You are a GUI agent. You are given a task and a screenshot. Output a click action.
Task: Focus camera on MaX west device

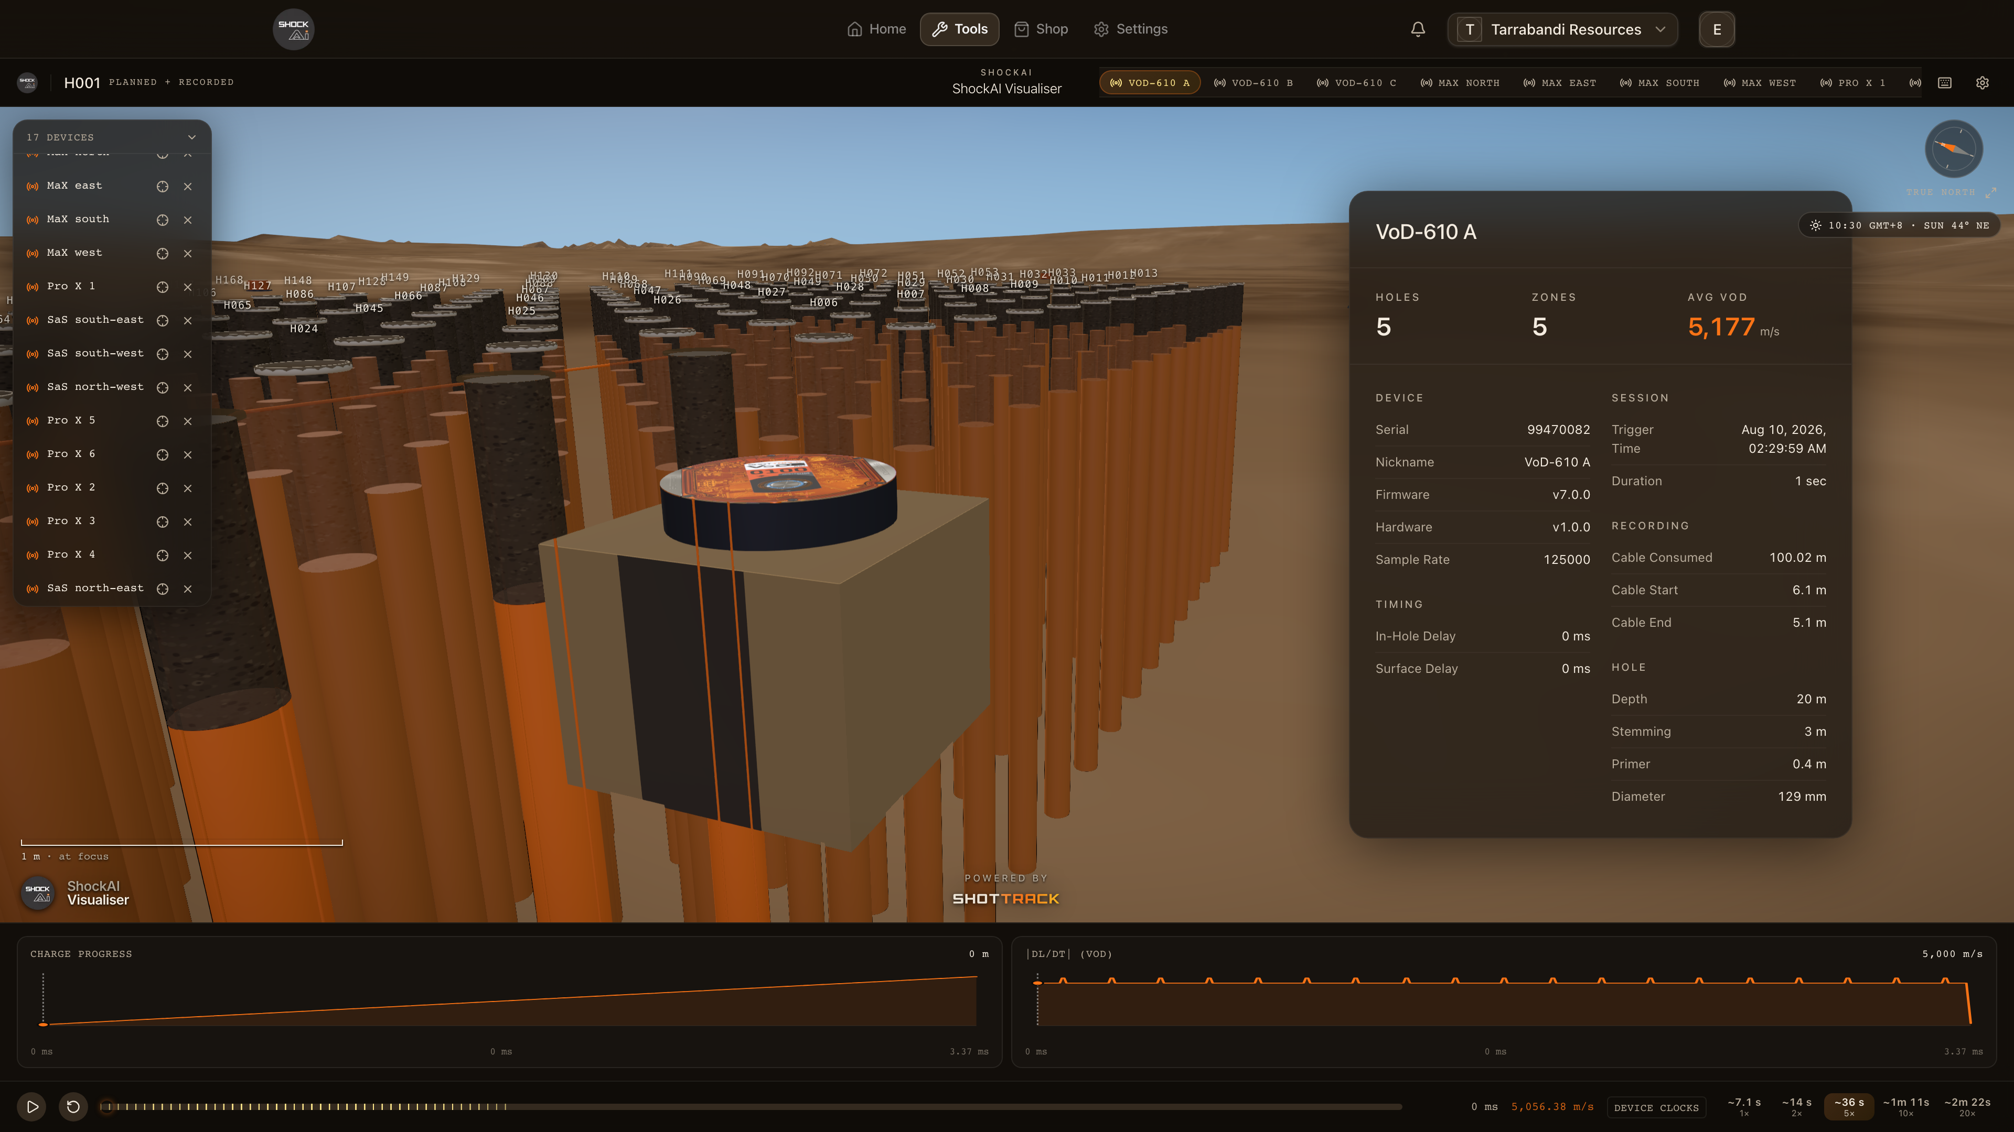[x=163, y=254]
